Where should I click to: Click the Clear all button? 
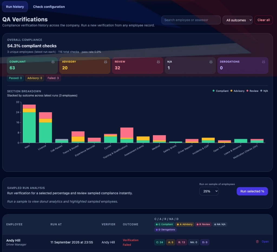tap(263, 20)
